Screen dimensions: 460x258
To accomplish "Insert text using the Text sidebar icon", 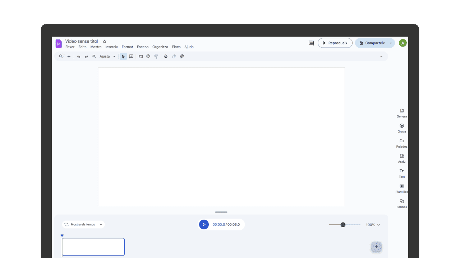I will pyautogui.click(x=401, y=173).
